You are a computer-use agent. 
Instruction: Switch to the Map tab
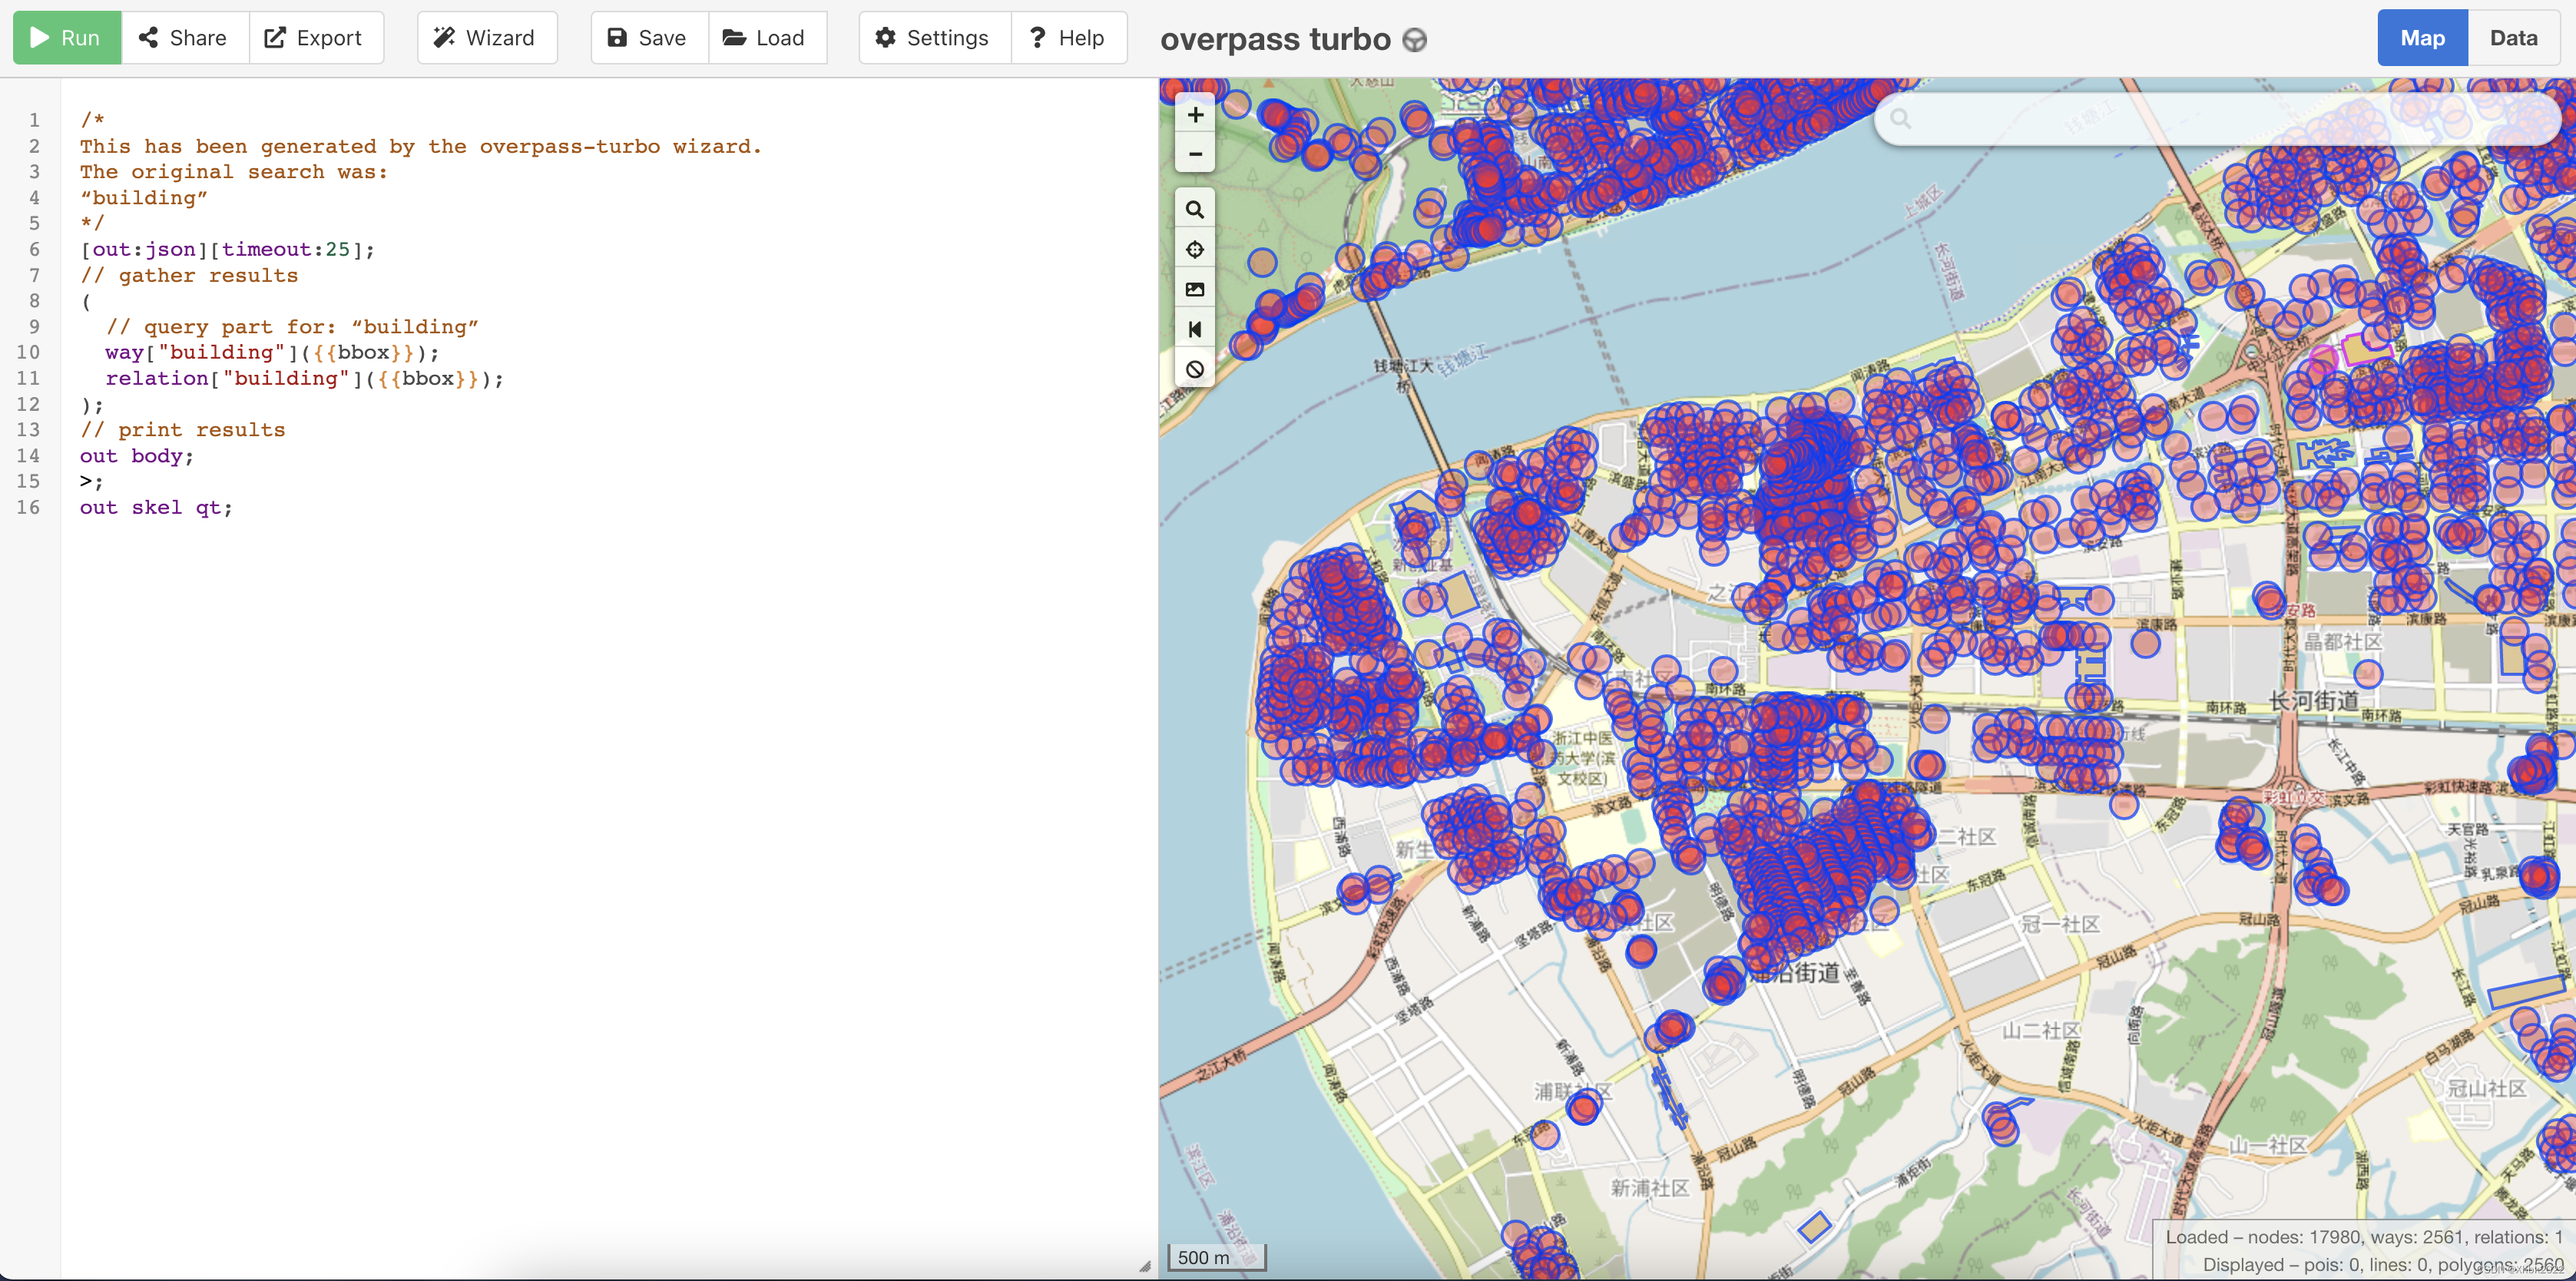[x=2422, y=38]
